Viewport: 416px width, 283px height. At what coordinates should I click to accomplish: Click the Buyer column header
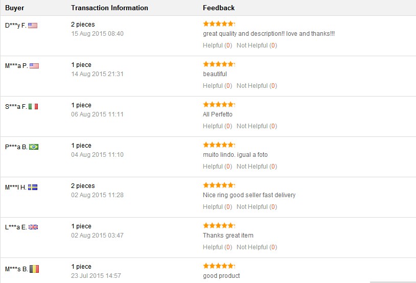tap(14, 8)
